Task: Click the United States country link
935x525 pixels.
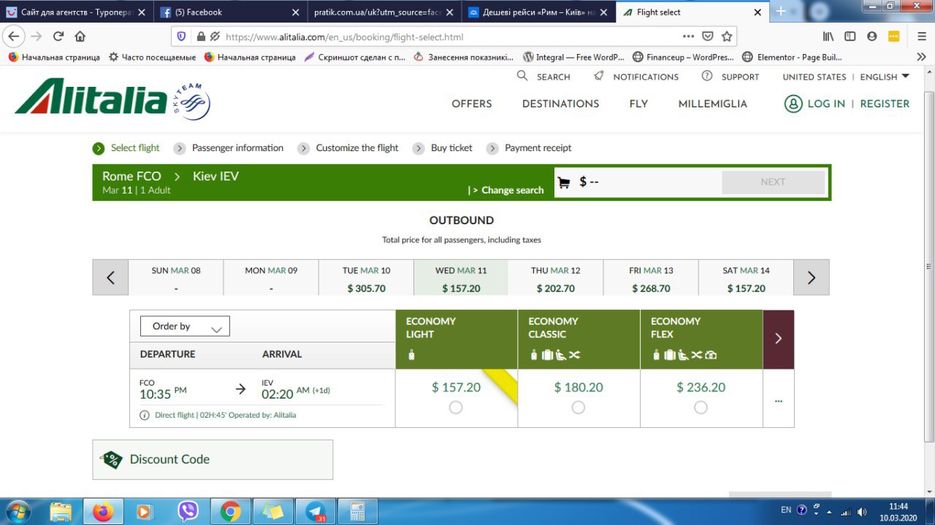Action: (814, 77)
